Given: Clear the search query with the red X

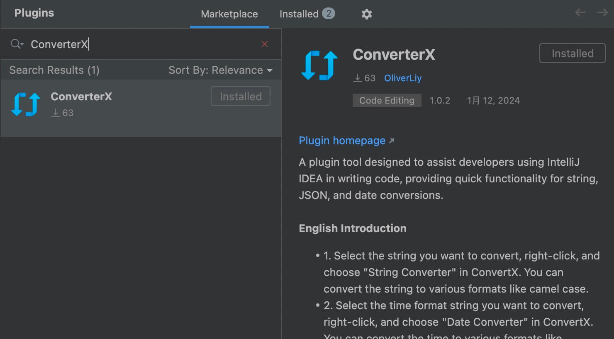Looking at the screenshot, I should coord(265,44).
